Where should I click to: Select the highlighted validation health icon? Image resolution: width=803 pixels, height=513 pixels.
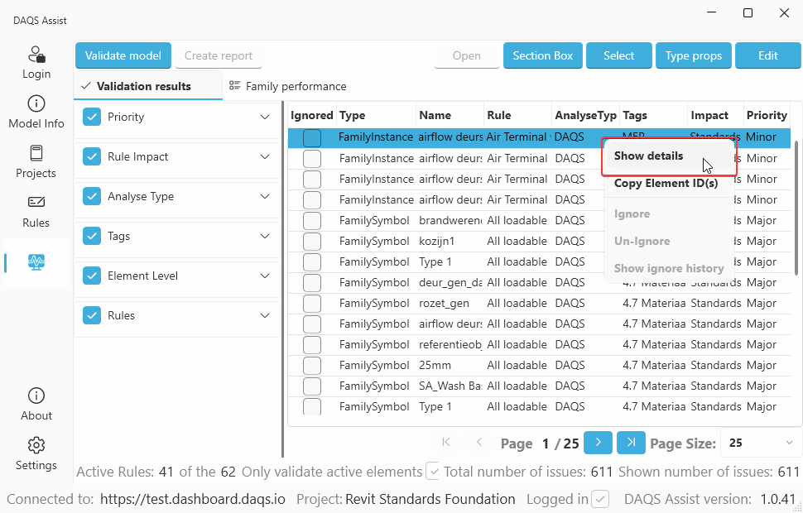pyautogui.click(x=36, y=263)
